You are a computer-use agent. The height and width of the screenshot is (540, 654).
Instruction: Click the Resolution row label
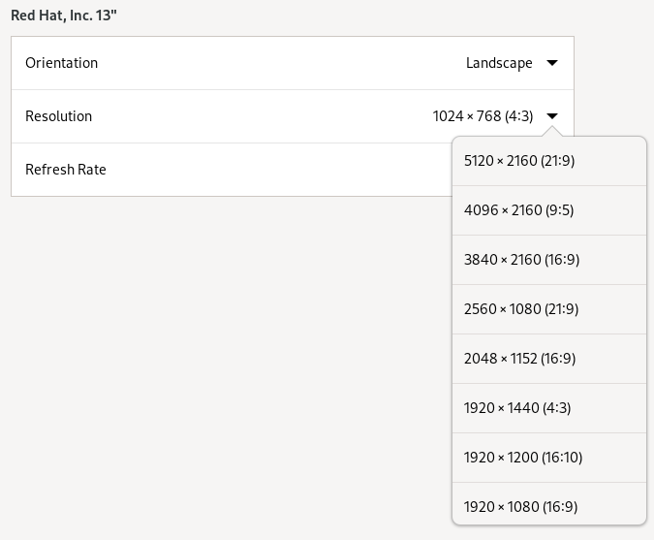tap(58, 116)
